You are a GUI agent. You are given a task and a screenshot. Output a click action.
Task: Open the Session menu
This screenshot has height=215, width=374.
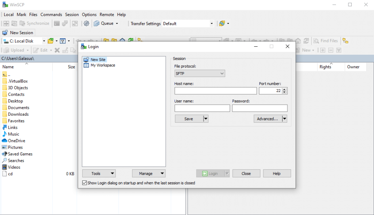[x=72, y=15]
